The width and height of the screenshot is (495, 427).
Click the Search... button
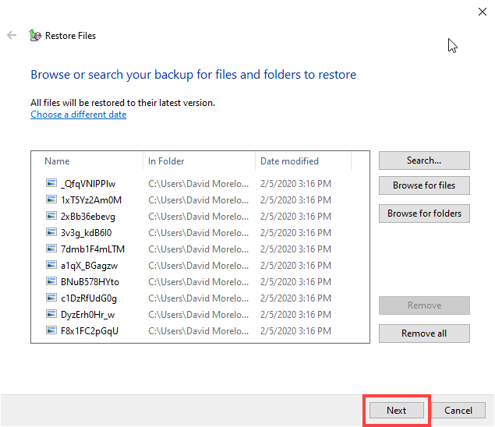pyautogui.click(x=424, y=161)
